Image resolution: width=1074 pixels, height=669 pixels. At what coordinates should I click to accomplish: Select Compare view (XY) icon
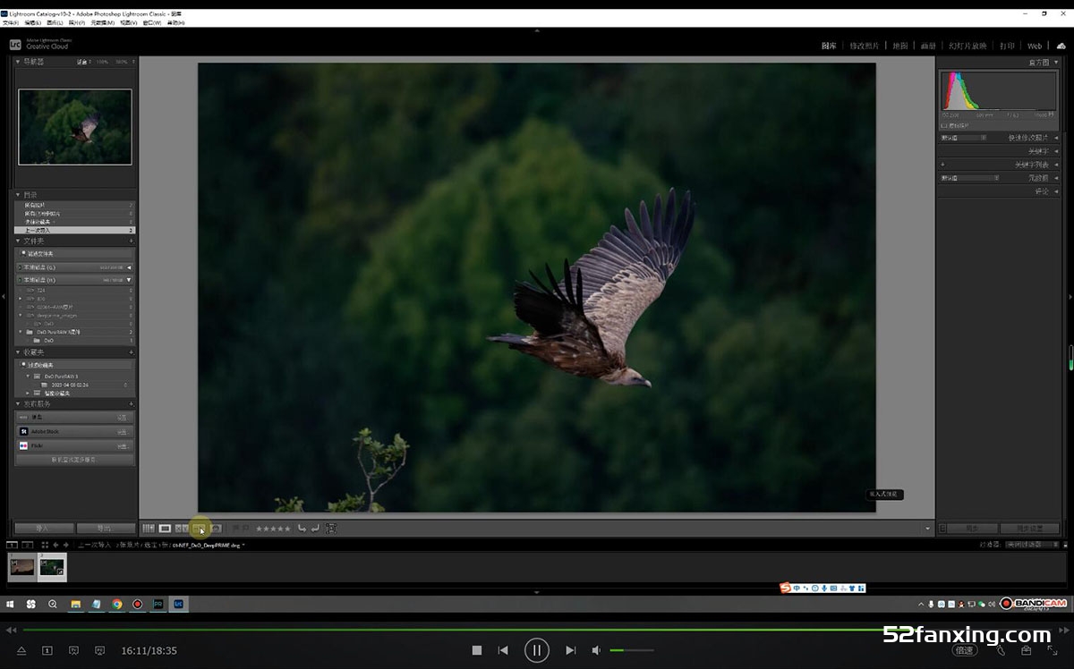182,529
